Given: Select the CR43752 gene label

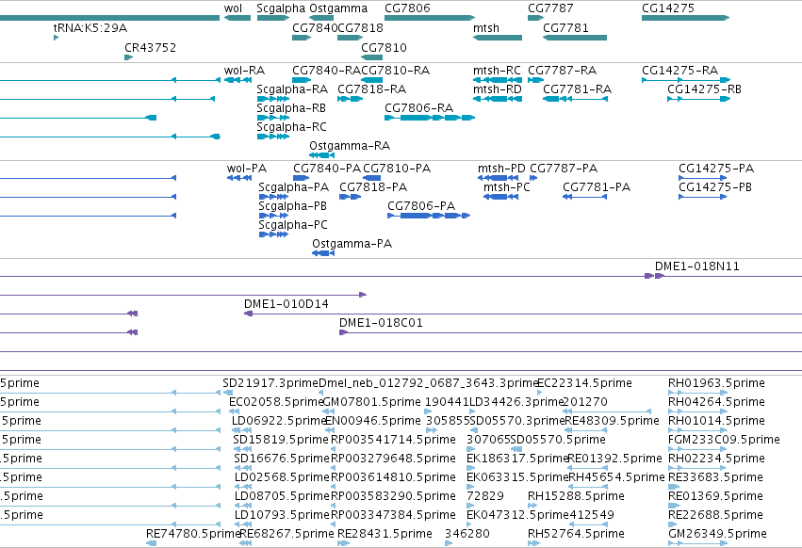Looking at the screenshot, I should pos(151,47).
